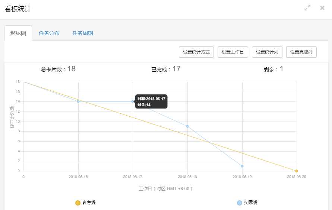This screenshot has height=210, width=332.
Task: Open 设置统计列 settings
Action: pos(267,52)
